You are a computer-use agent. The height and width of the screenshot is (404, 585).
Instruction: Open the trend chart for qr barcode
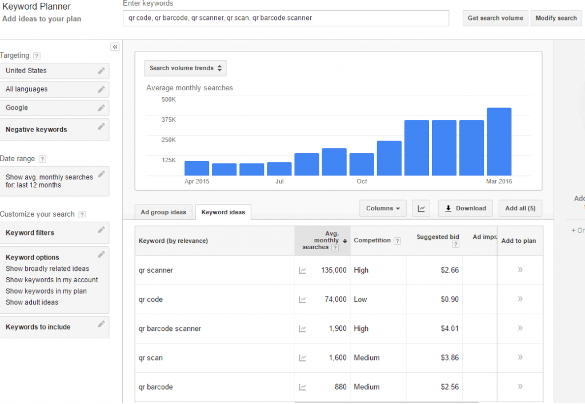pyautogui.click(x=302, y=386)
